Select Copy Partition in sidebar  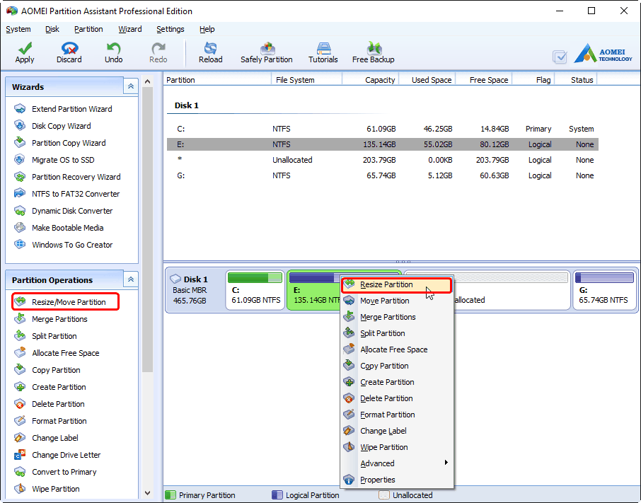[47, 370]
